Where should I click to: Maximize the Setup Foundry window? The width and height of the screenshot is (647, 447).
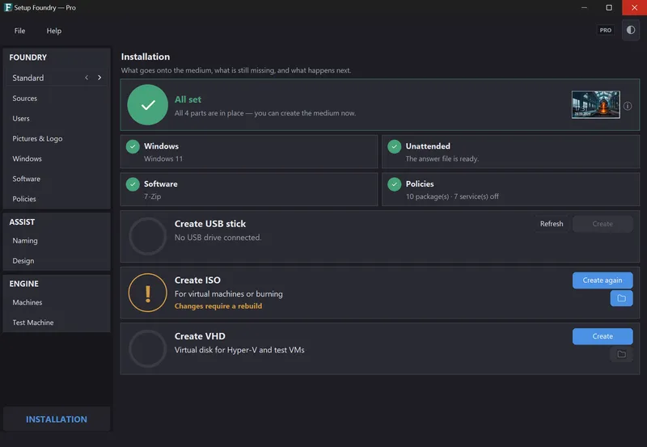(x=609, y=7)
